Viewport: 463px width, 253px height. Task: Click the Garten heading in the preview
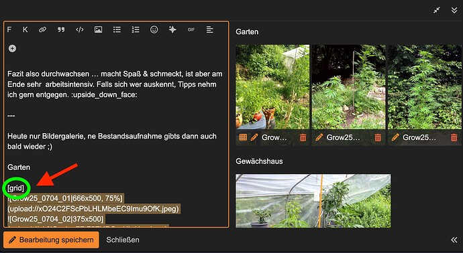pyautogui.click(x=247, y=32)
